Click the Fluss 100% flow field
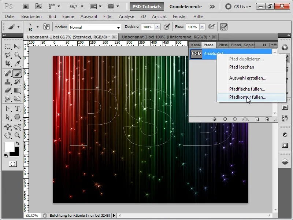Viewport: 293px width, 220px height. coord(193,27)
